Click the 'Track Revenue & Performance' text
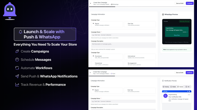Image resolution: width=197 pixels, height=110 pixels. tap(43, 85)
